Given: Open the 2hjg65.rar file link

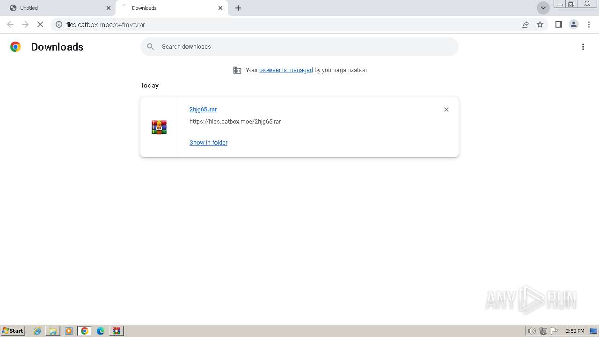Looking at the screenshot, I should (x=203, y=109).
